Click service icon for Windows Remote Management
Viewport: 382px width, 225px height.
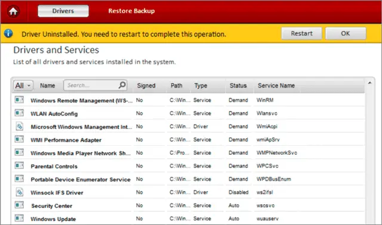point(19,100)
